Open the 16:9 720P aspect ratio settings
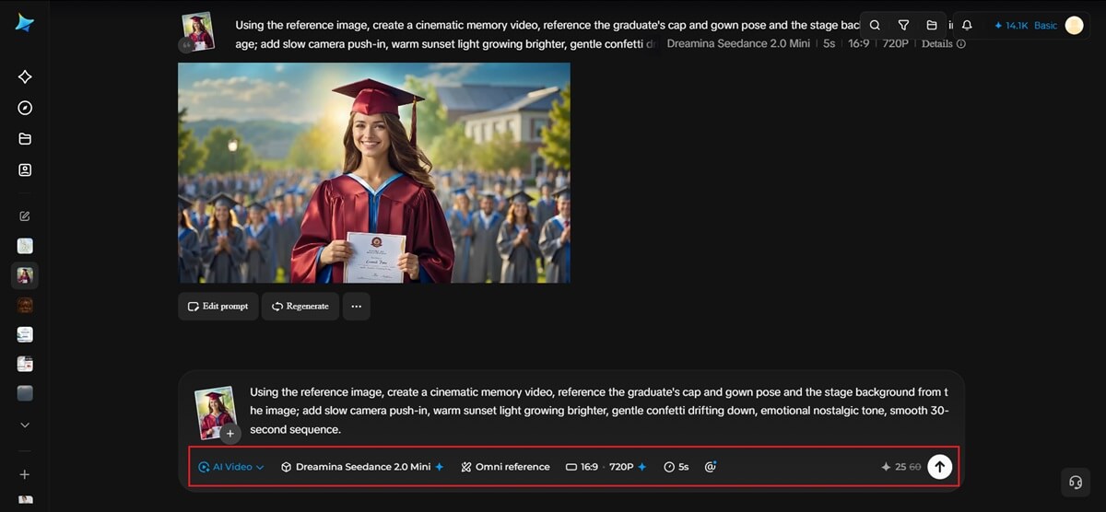This screenshot has width=1106, height=512. [606, 467]
